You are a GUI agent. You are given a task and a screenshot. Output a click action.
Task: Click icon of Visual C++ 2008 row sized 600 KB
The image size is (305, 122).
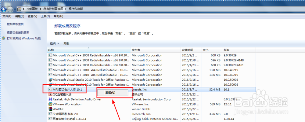[x=50, y=65]
